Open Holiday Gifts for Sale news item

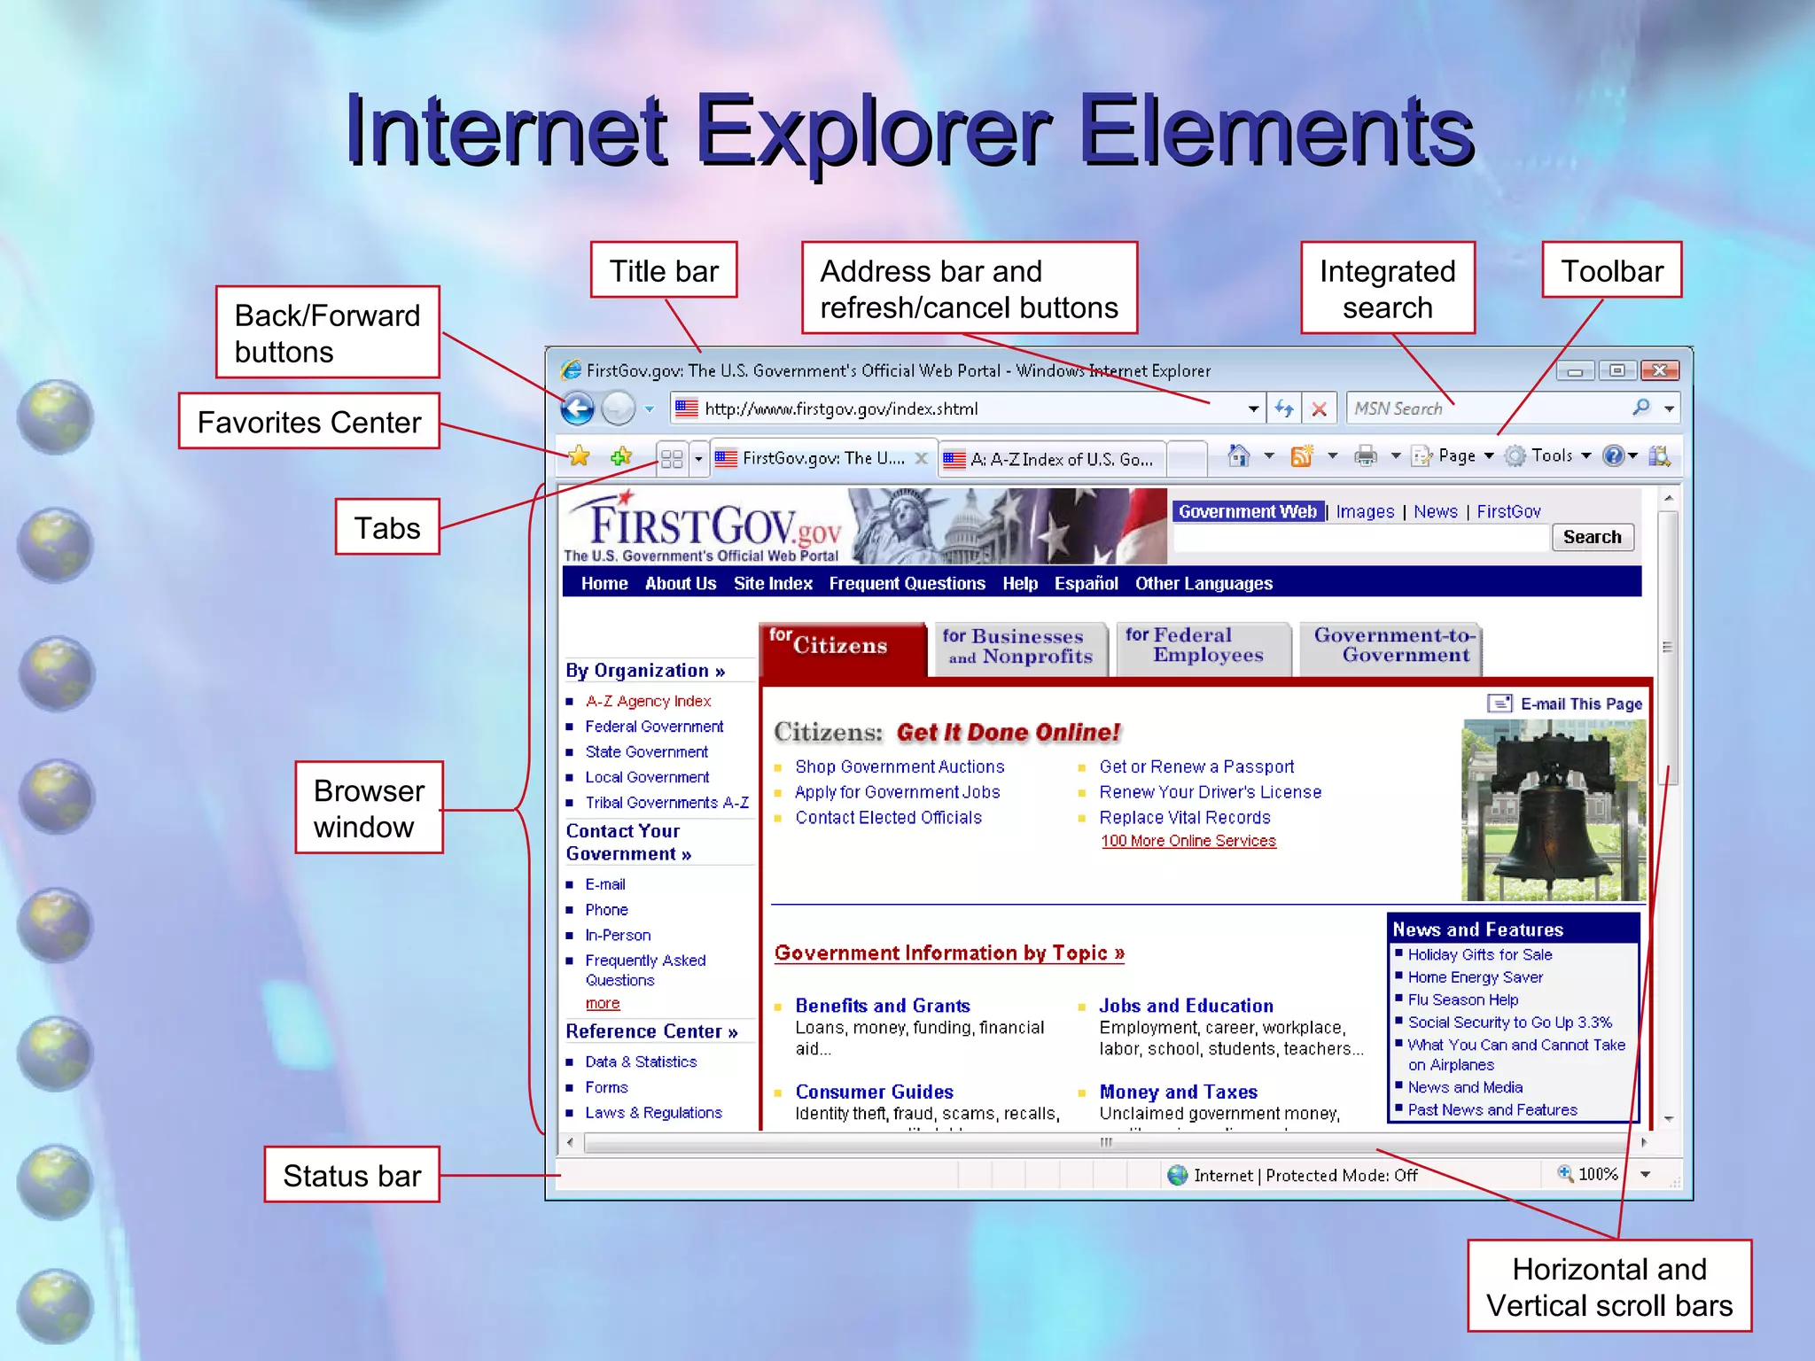[x=1480, y=955]
